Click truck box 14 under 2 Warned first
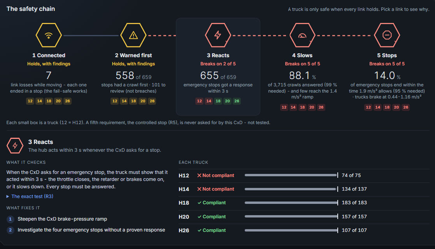 pyautogui.click(x=124, y=101)
